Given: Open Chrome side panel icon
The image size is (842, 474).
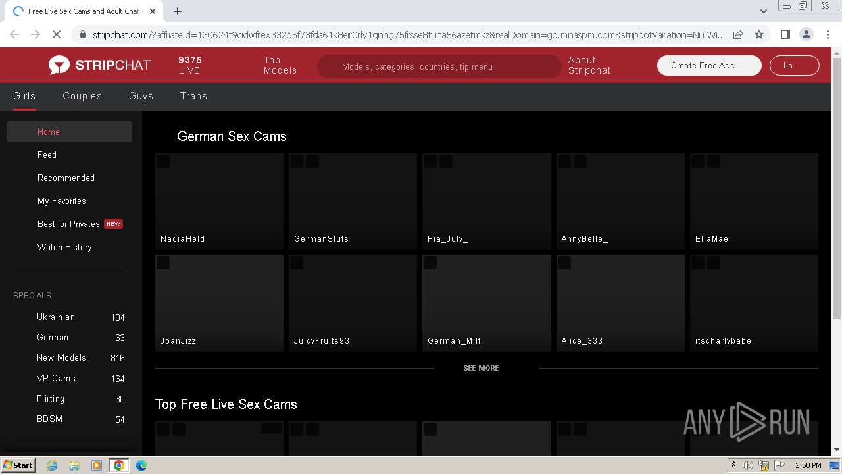Looking at the screenshot, I should coord(785,34).
